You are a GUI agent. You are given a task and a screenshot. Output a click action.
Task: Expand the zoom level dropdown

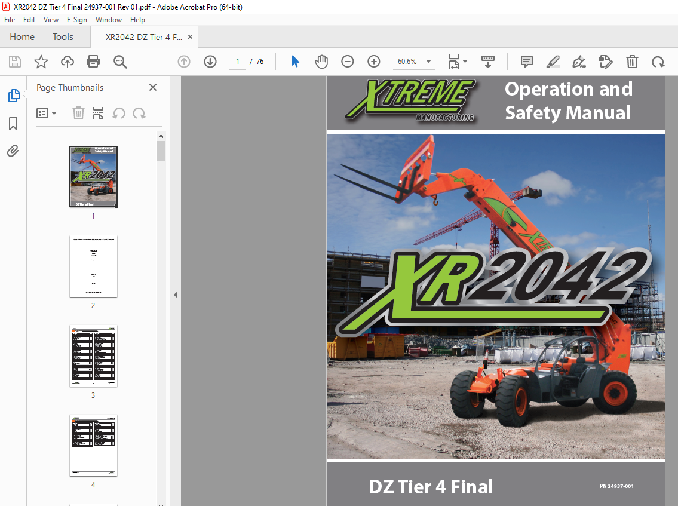coord(428,62)
